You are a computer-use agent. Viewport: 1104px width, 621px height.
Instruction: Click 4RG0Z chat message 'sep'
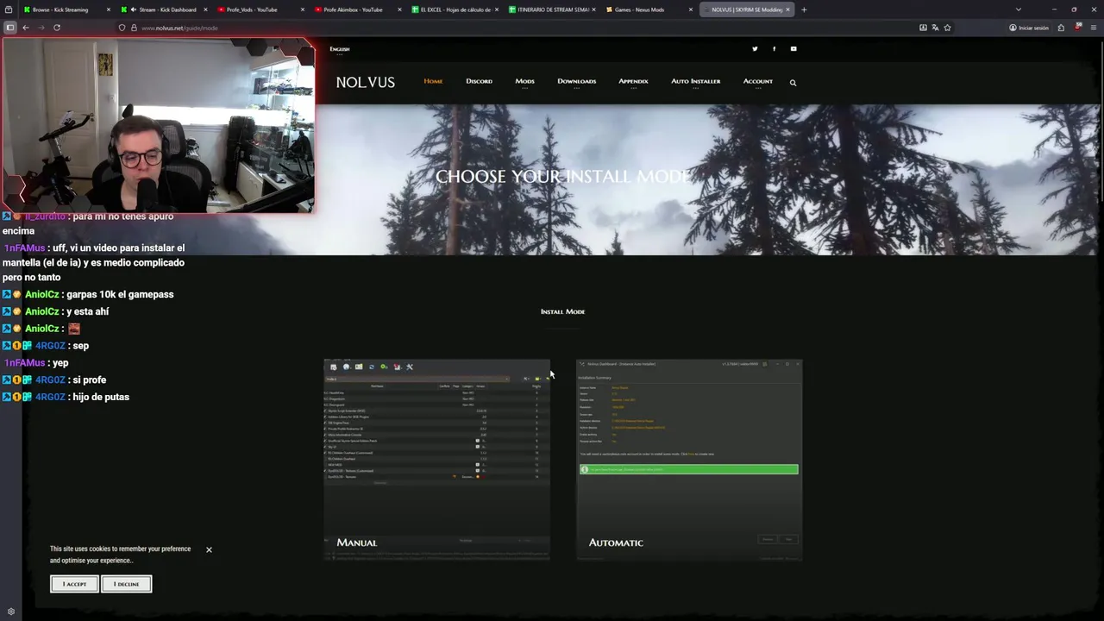click(x=81, y=346)
